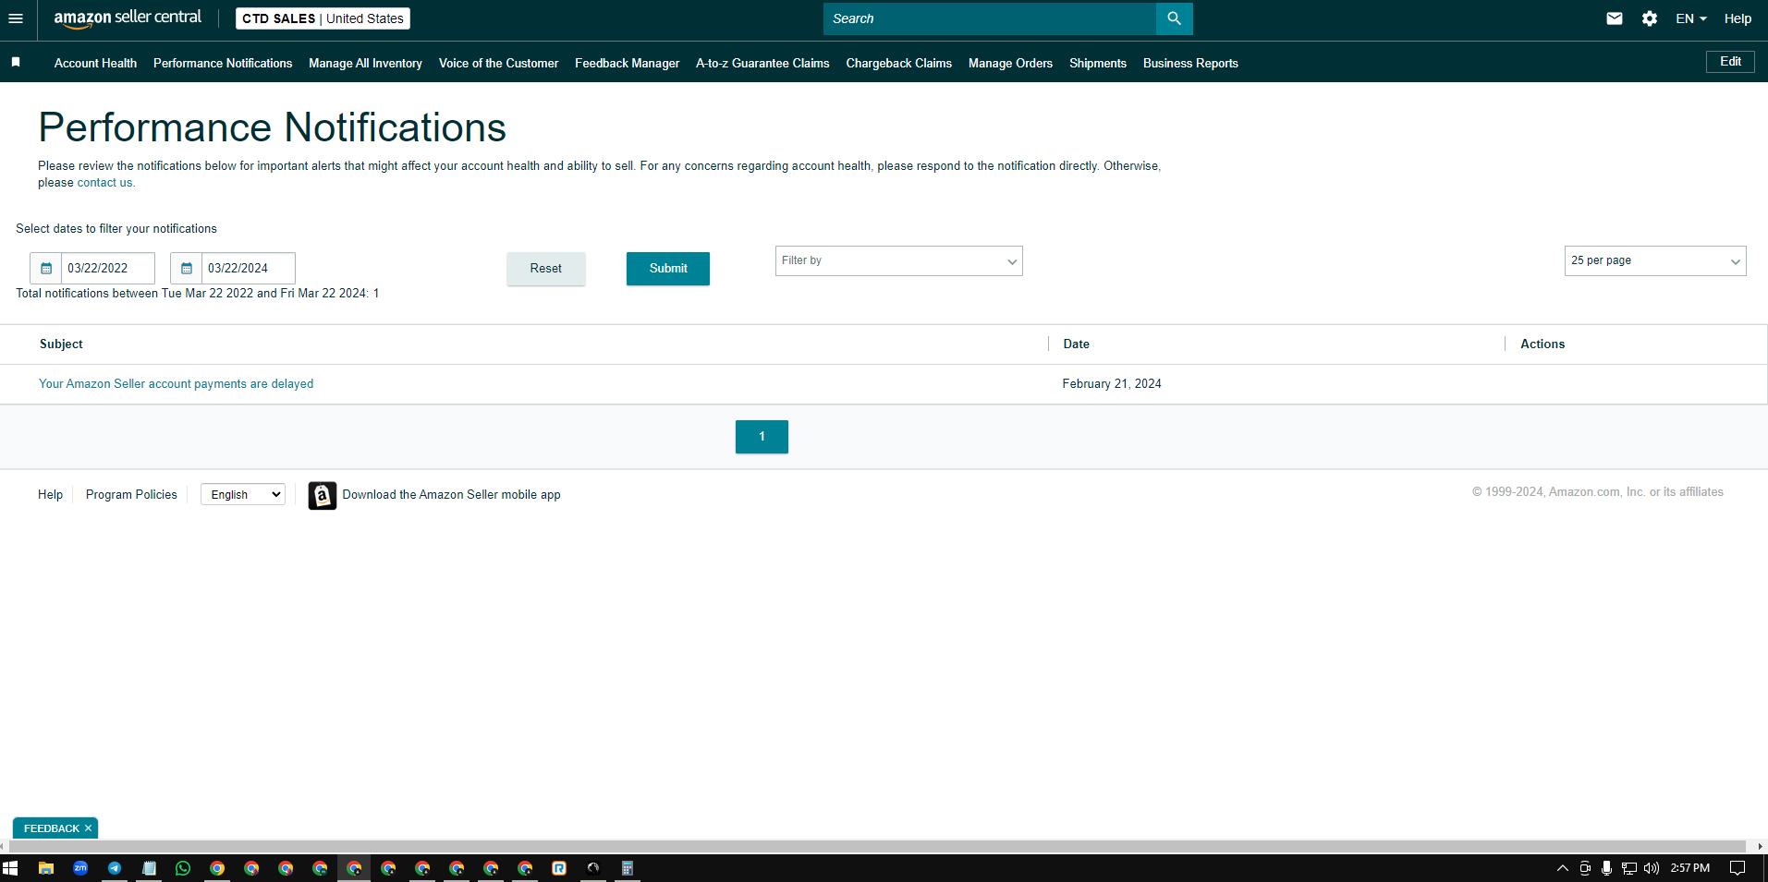Image resolution: width=1768 pixels, height=882 pixels.
Task: Click the Edit button in the nav bar
Action: pos(1730,62)
